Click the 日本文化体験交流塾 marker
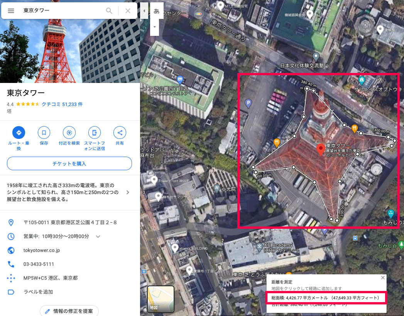Viewport: 404px width, 316px height. 316,56
